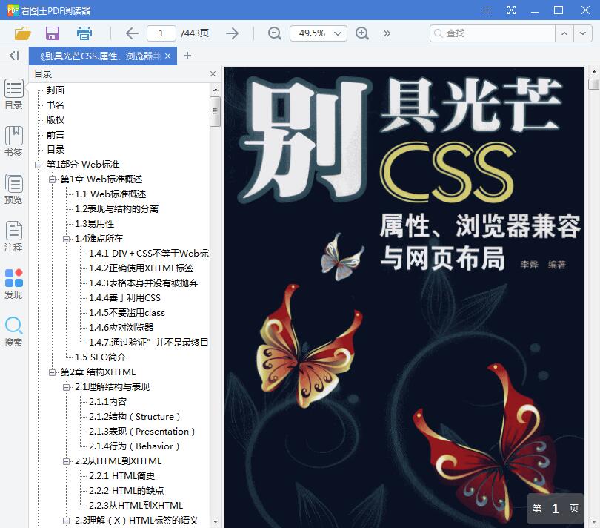The height and width of the screenshot is (528, 600).
Task: Enter fullscreen mode from title bar
Action: [511, 10]
